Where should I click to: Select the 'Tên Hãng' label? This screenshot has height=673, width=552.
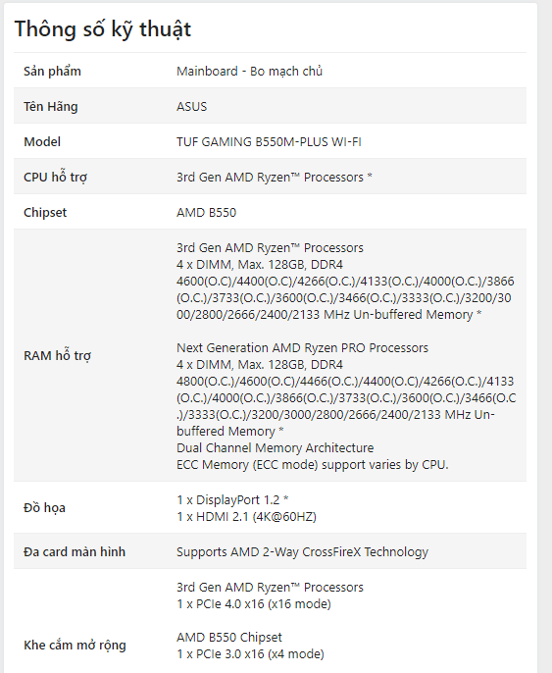(x=51, y=106)
